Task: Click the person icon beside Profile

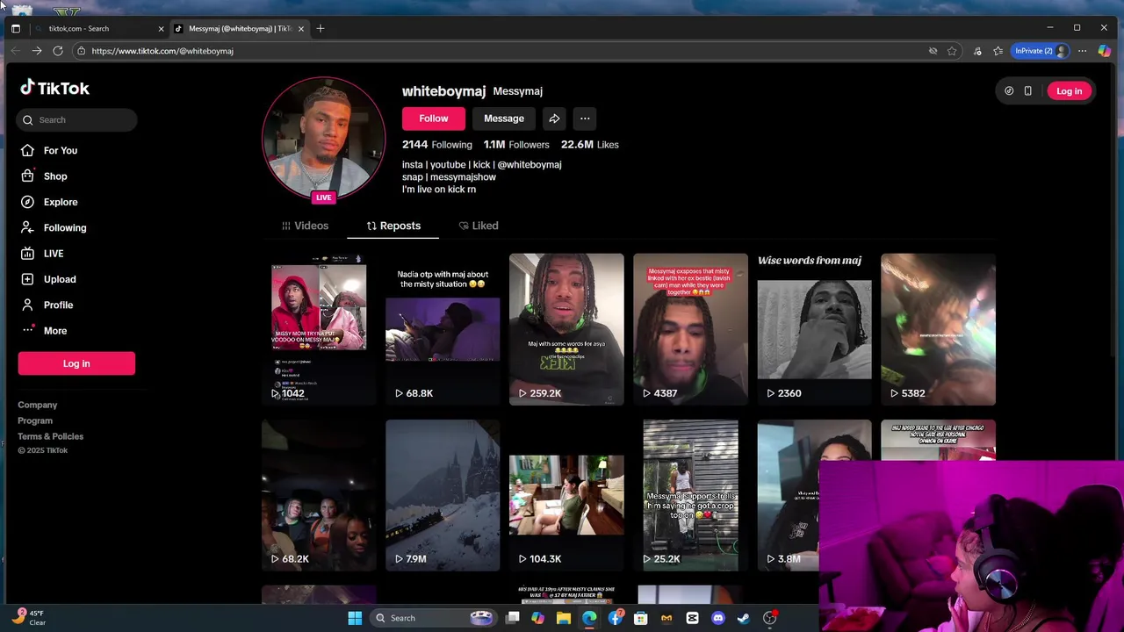Action: 27,305
